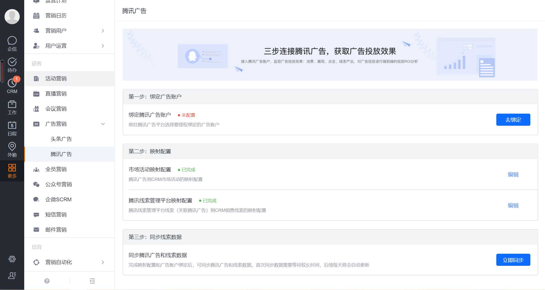The image size is (545, 290).
Task: Expand the 营销用户 submenu chevron
Action: point(103,31)
